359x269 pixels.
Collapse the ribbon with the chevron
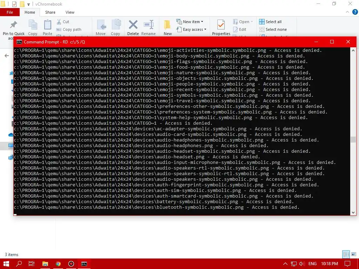(x=347, y=12)
